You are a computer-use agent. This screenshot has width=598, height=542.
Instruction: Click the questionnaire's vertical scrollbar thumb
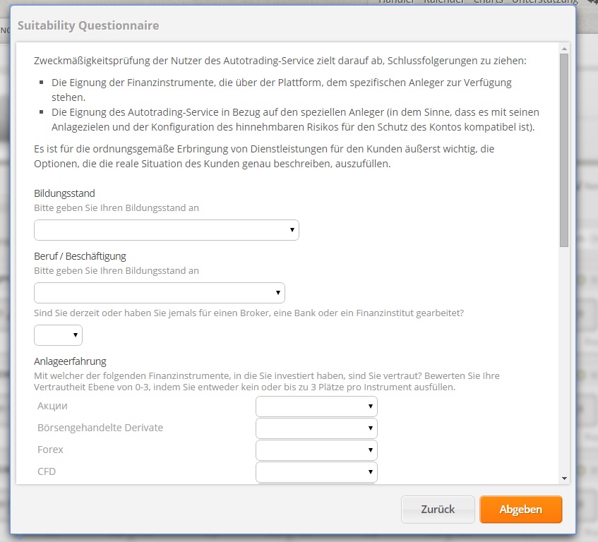[564, 148]
